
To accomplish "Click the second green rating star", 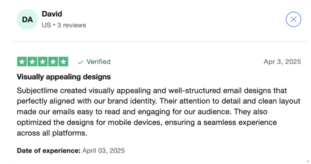I will 32,62.
